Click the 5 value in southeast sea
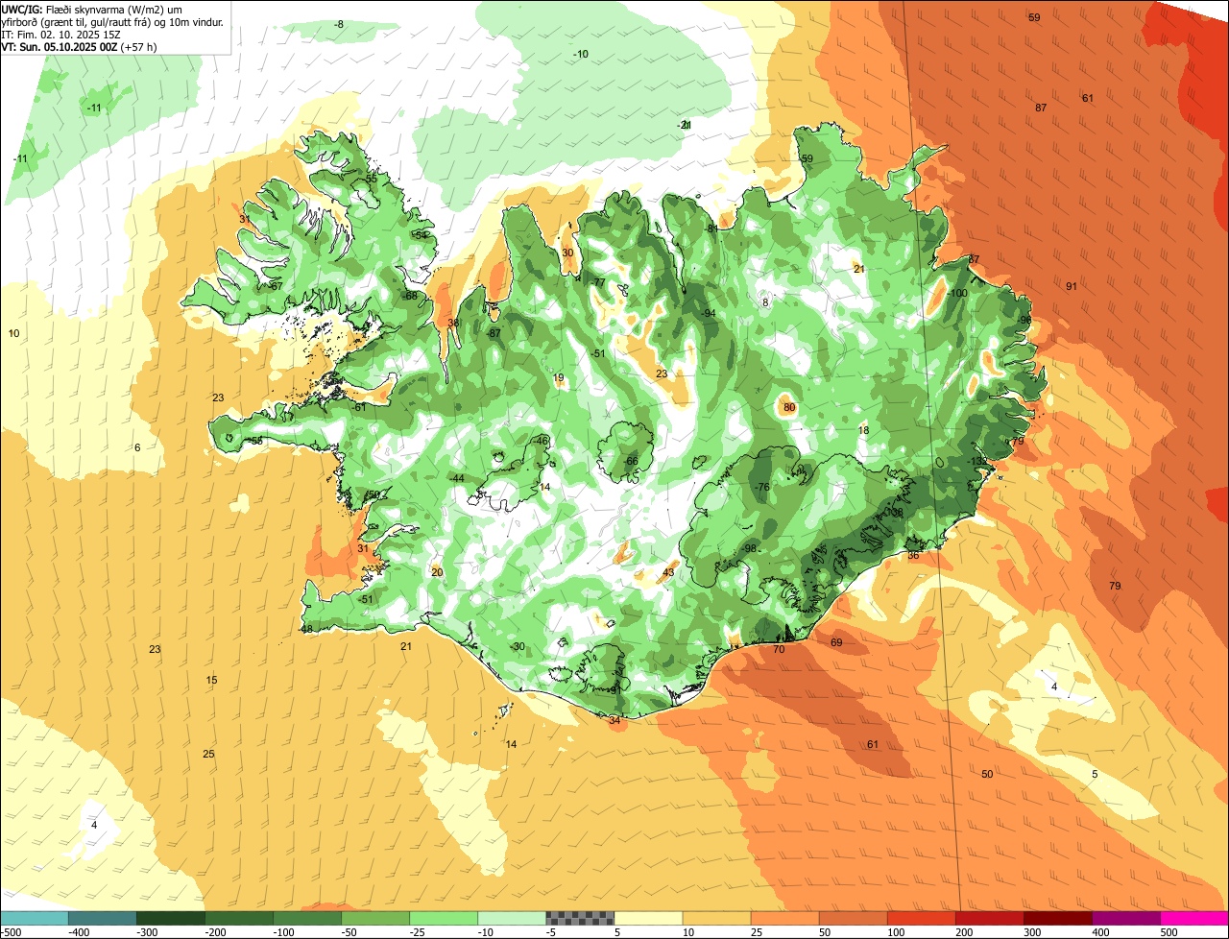 1094,774
